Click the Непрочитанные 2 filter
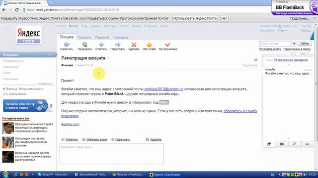Viewport: 318px width, 178px height. pyautogui.click(x=31, y=89)
